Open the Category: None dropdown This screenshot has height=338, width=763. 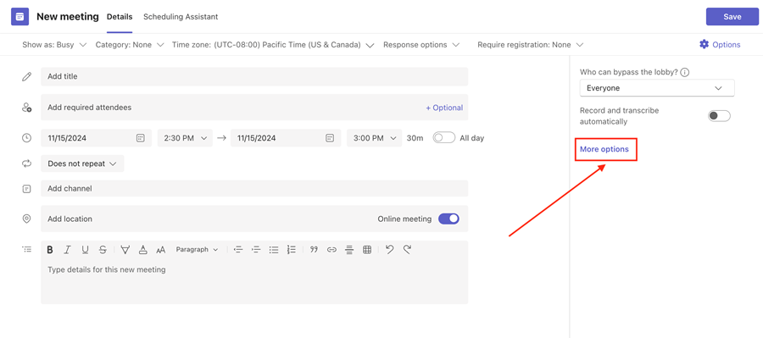[x=130, y=45]
